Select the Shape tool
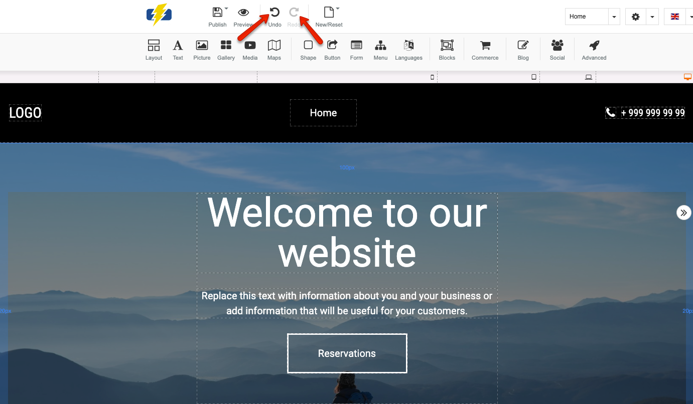The width and height of the screenshot is (693, 404). point(308,49)
